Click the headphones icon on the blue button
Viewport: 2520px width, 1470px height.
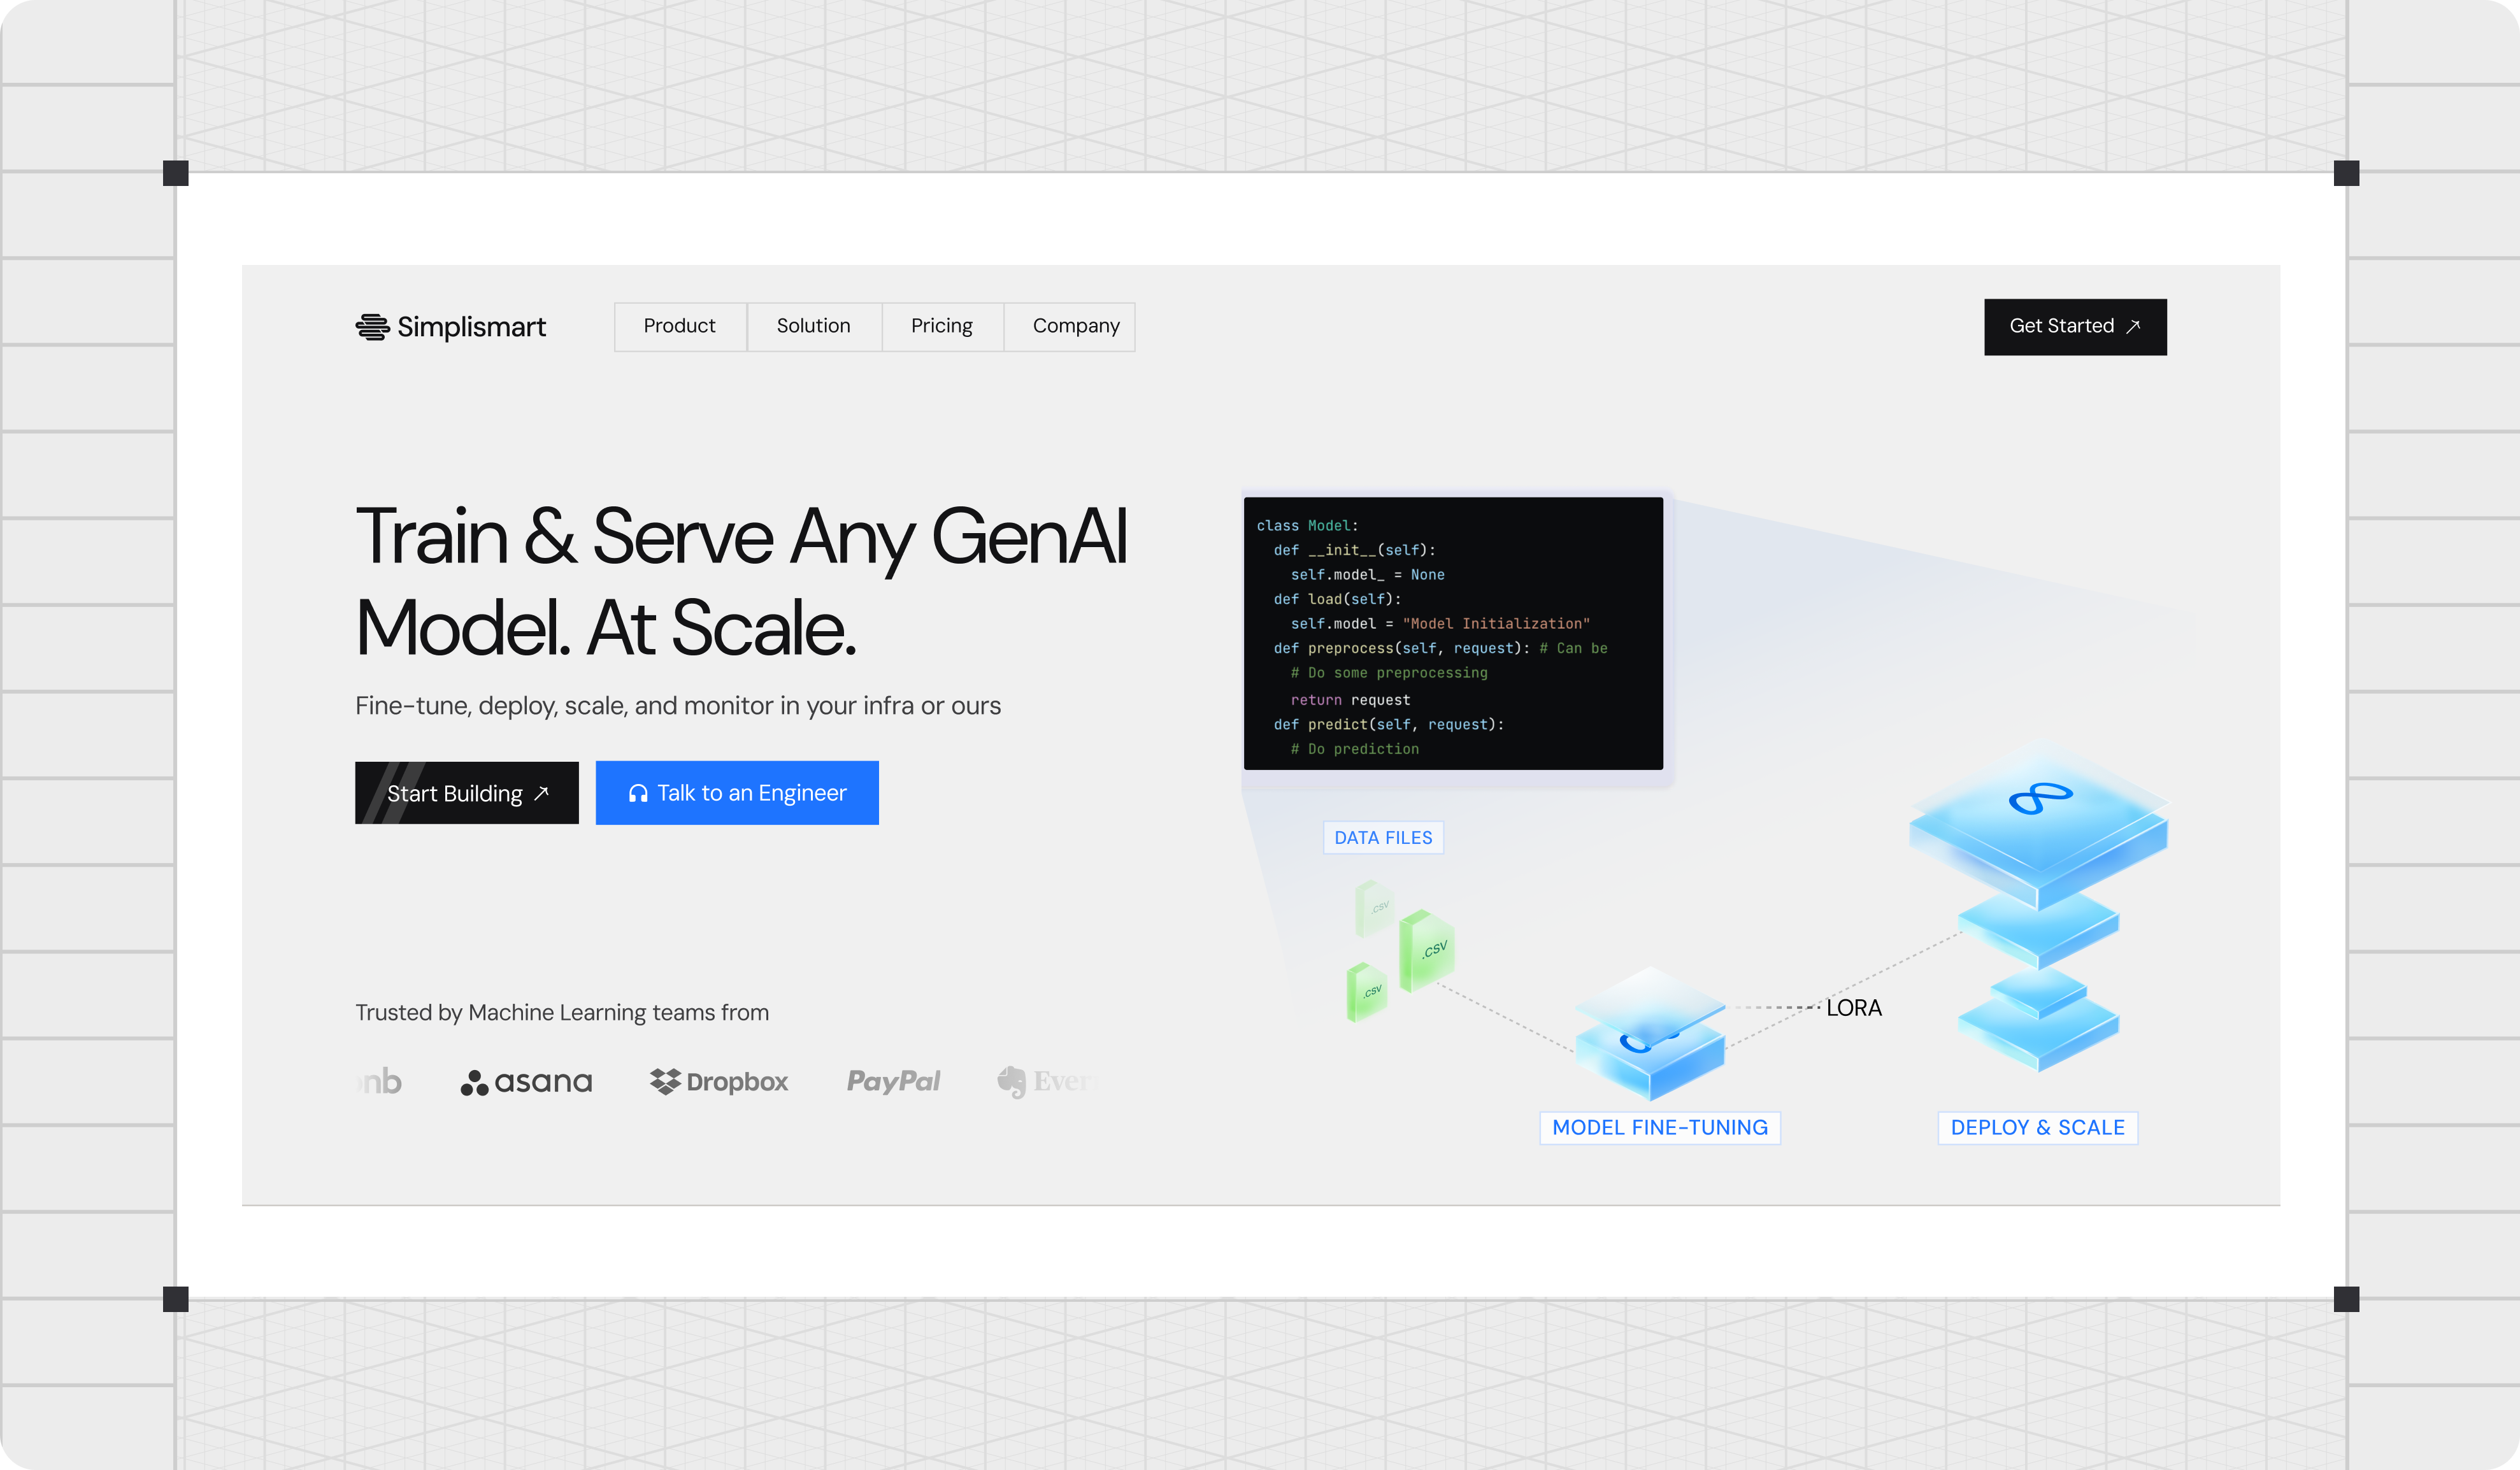[638, 793]
